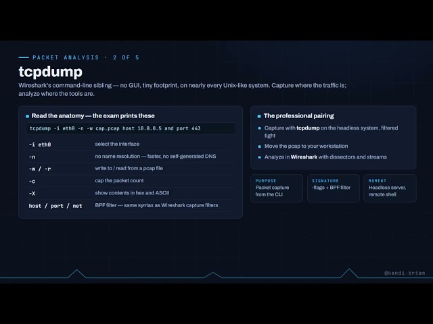
Task: Click the 'tcpdump' slide title
Action: 50,72
